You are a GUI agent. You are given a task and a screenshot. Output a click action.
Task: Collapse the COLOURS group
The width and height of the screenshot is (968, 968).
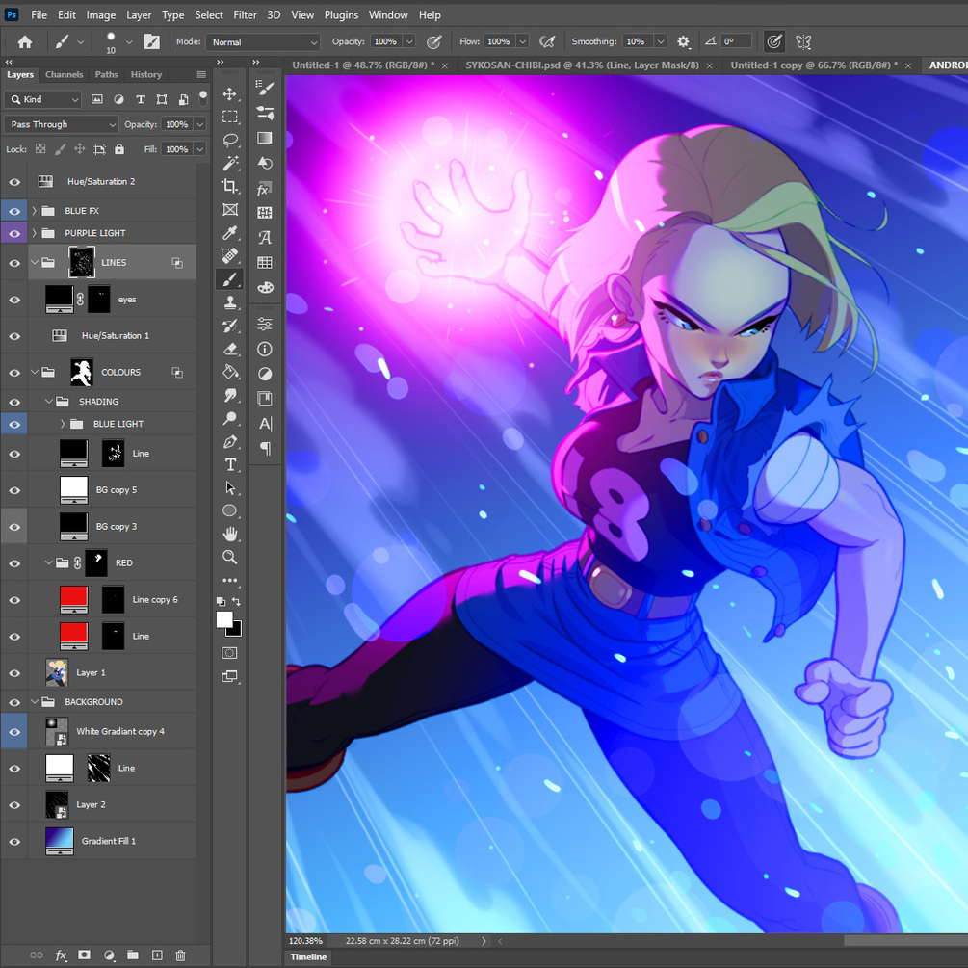(x=35, y=372)
